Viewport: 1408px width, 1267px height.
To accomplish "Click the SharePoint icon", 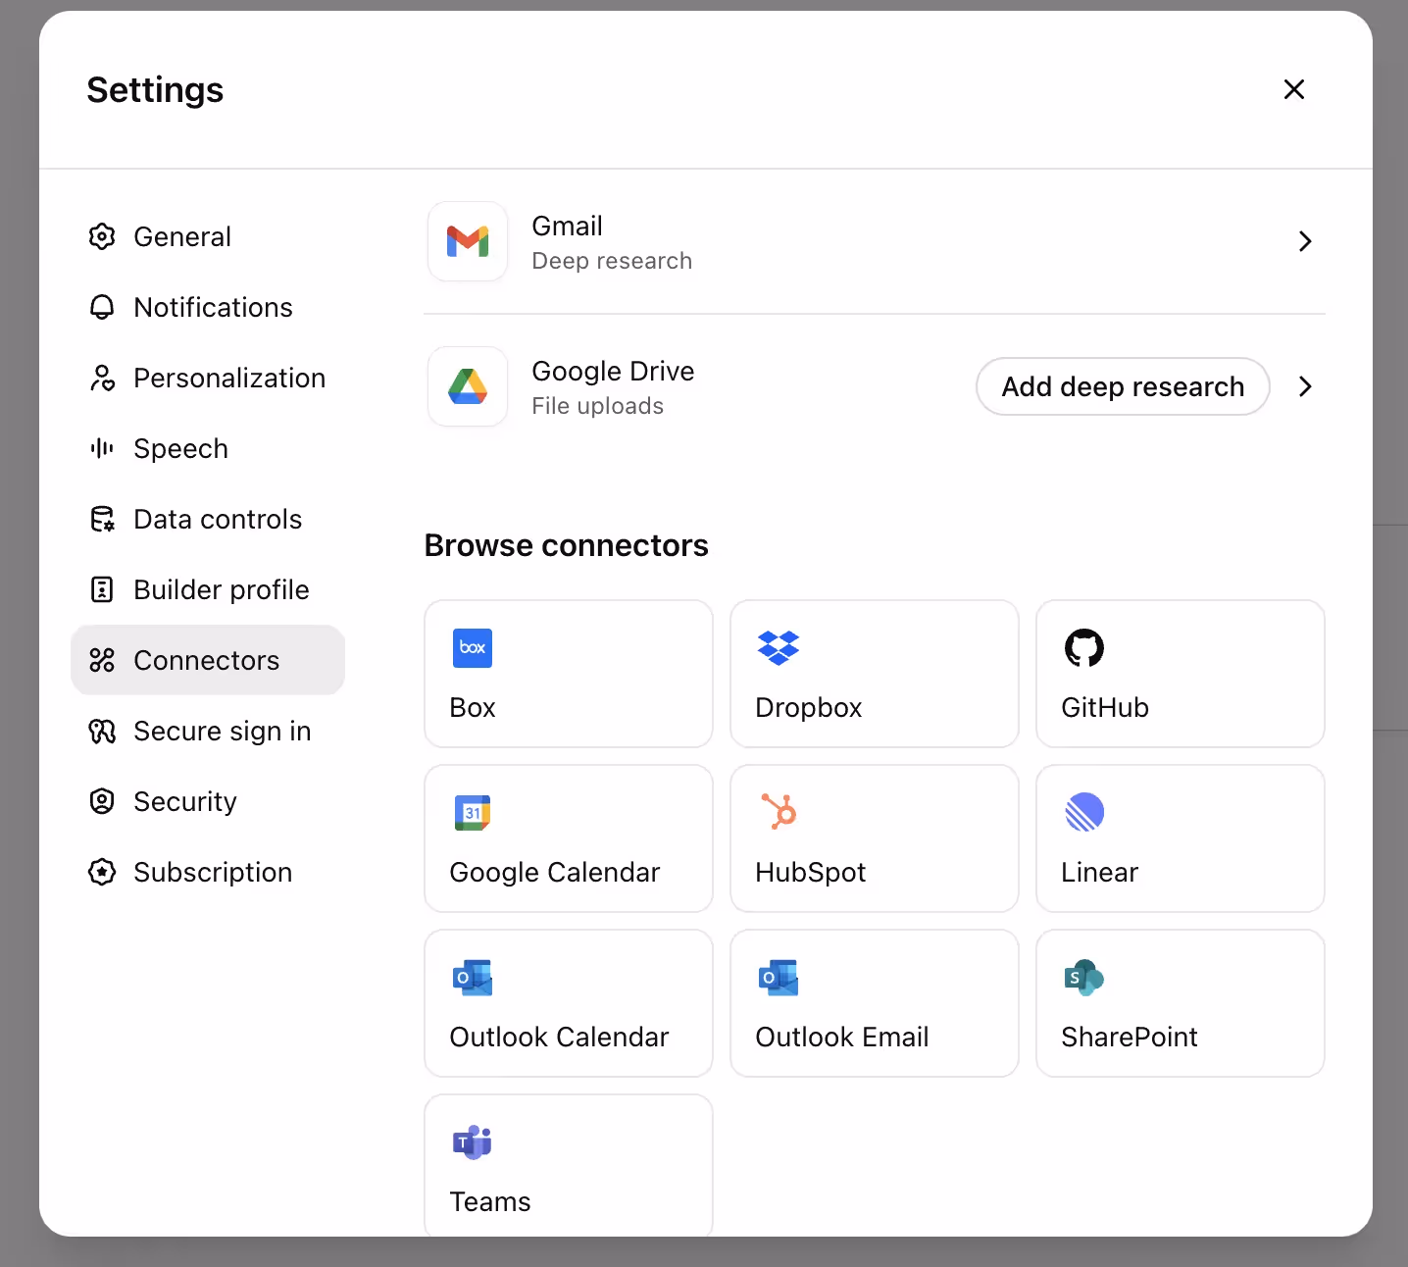I will [1084, 978].
